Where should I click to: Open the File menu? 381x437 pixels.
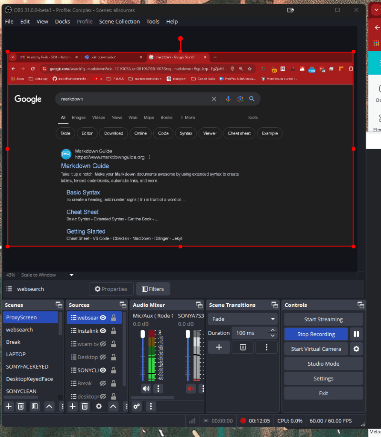(x=9, y=21)
